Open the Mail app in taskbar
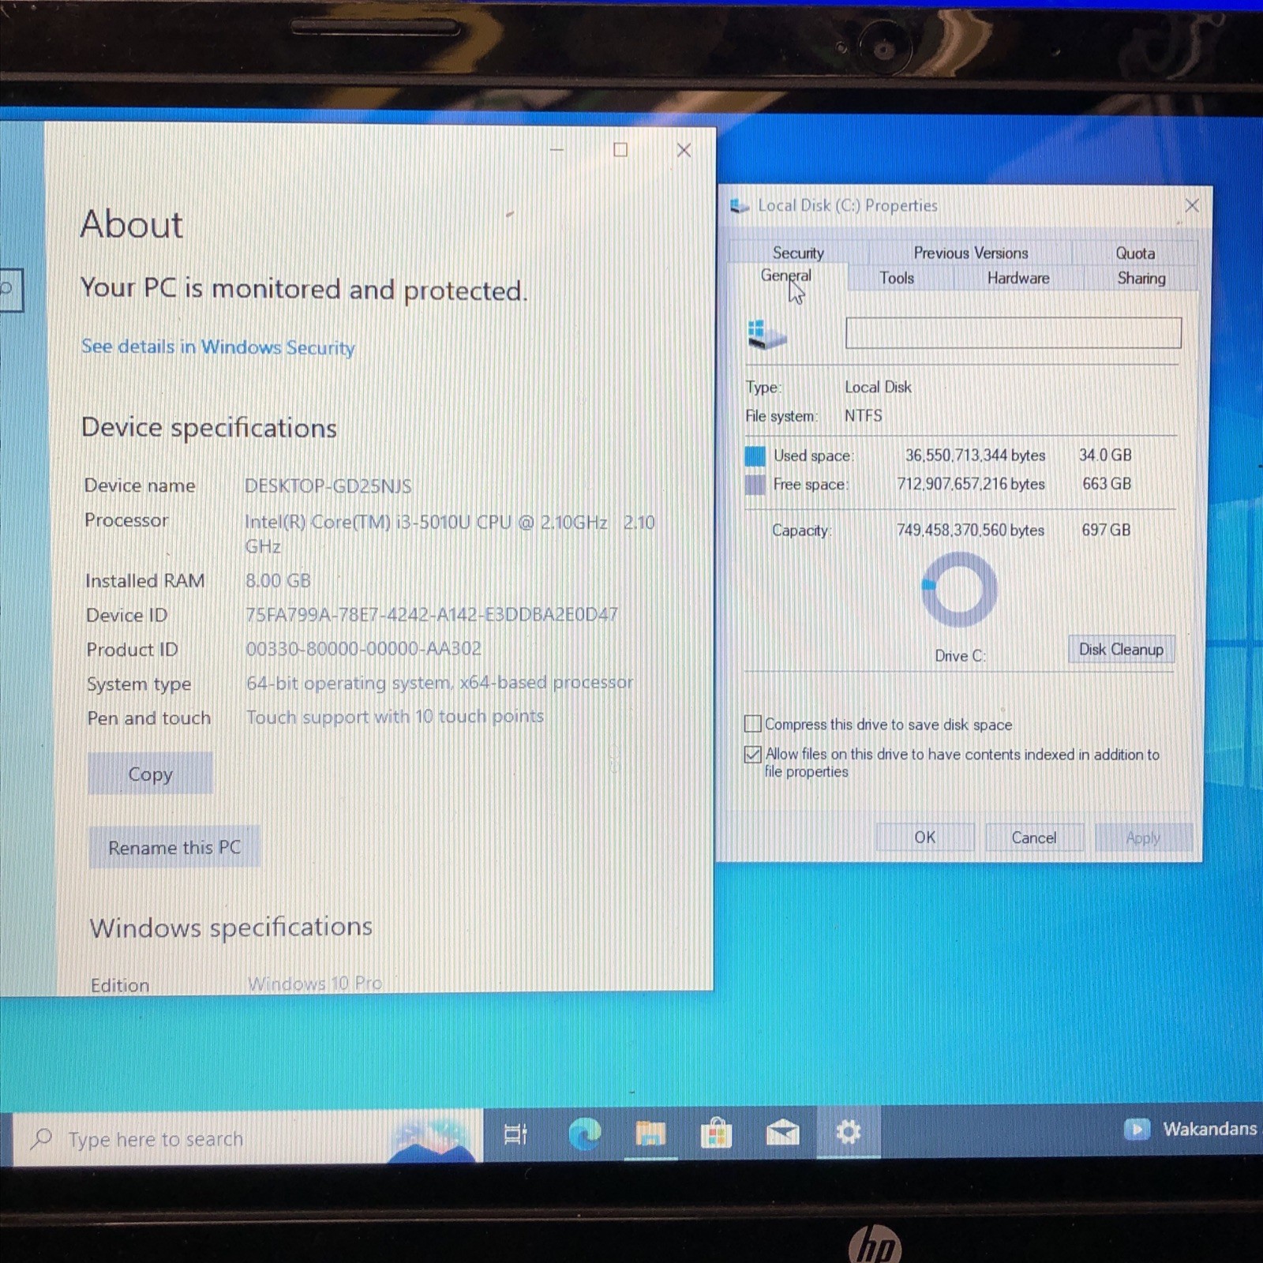 782,1134
